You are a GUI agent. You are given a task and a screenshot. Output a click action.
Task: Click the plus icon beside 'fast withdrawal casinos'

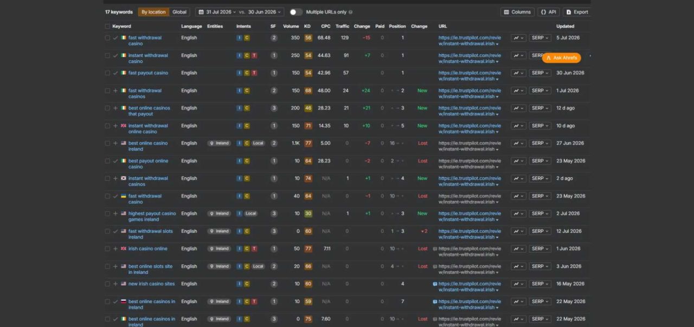[x=115, y=91]
